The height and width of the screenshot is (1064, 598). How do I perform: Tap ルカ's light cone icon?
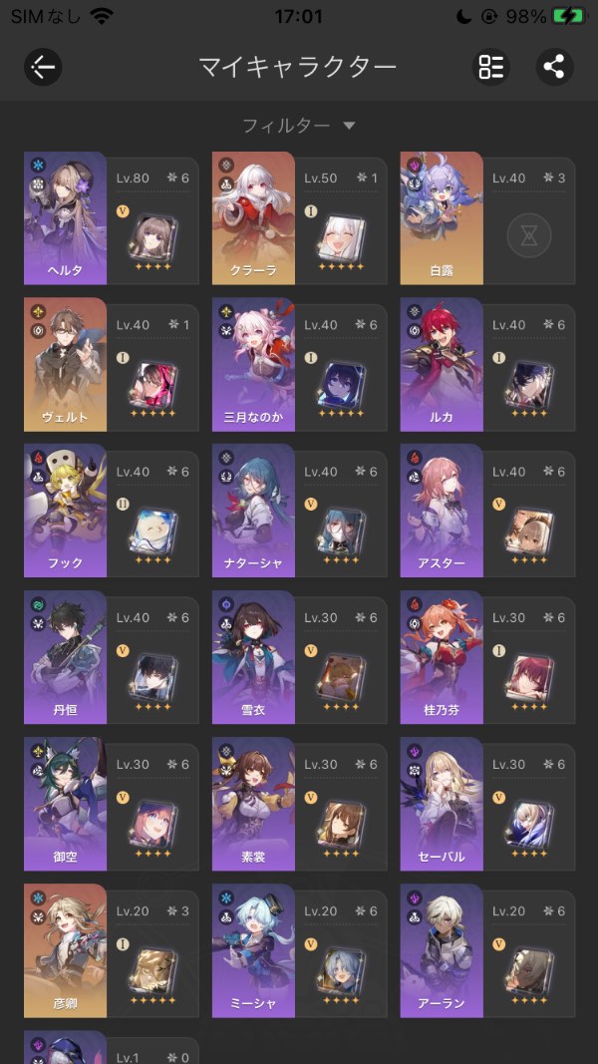(529, 384)
